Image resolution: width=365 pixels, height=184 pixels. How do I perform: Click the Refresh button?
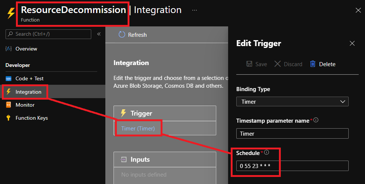[x=133, y=35]
